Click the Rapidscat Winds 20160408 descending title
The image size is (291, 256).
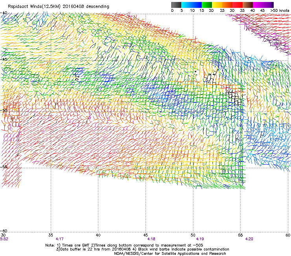pyautogui.click(x=59, y=6)
